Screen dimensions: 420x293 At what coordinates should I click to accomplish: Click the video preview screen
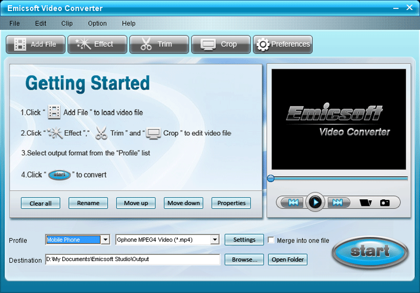(x=339, y=119)
